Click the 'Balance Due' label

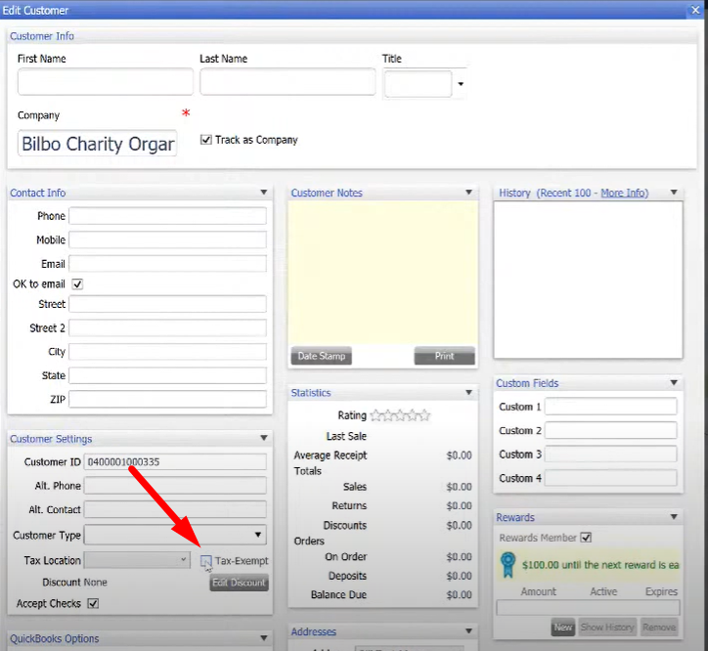coord(338,594)
